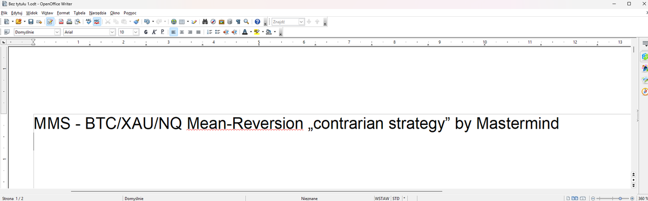648x201 pixels.
Task: Expand the Domyślnie paragraph style dropdown
Action: click(x=57, y=32)
